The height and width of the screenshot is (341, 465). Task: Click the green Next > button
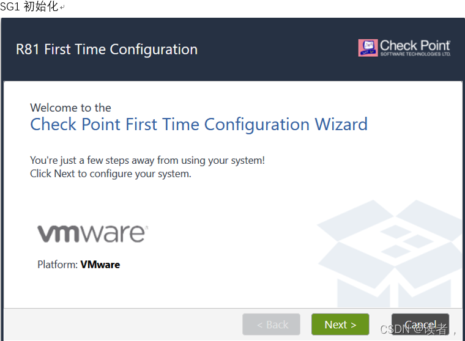click(340, 324)
